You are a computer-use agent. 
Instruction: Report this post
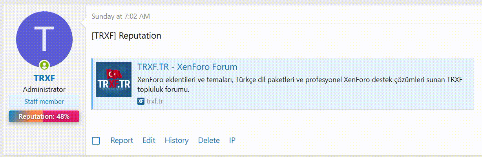(x=122, y=141)
